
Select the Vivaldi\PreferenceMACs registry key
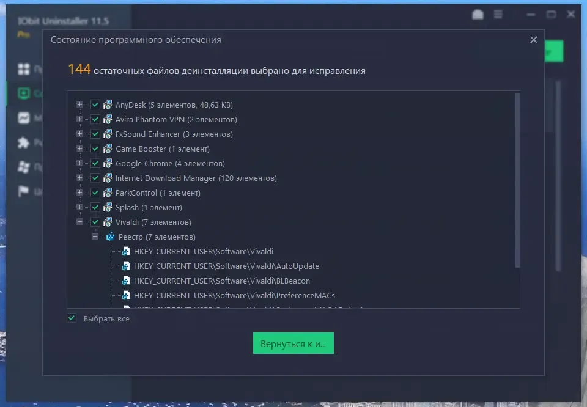[234, 295]
